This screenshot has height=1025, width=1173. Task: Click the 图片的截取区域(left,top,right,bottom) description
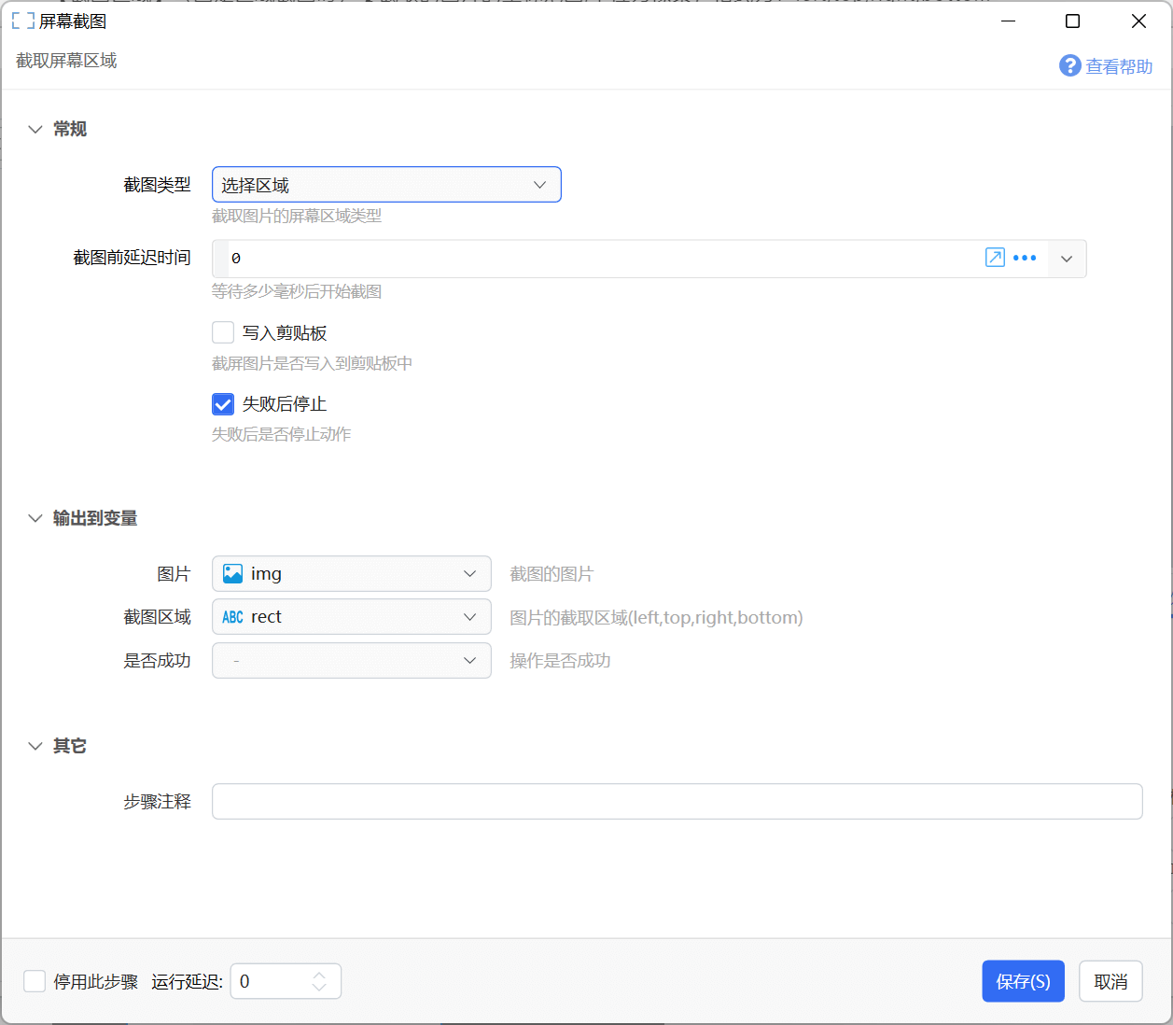click(x=656, y=617)
